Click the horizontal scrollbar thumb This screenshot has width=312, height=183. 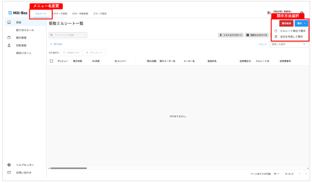tap(68, 168)
